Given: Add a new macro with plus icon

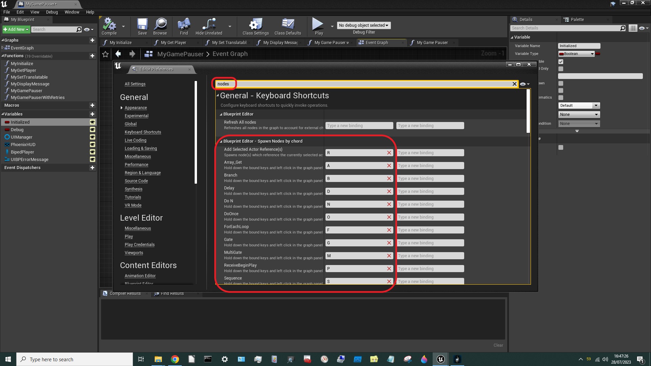Looking at the screenshot, I should point(92,105).
